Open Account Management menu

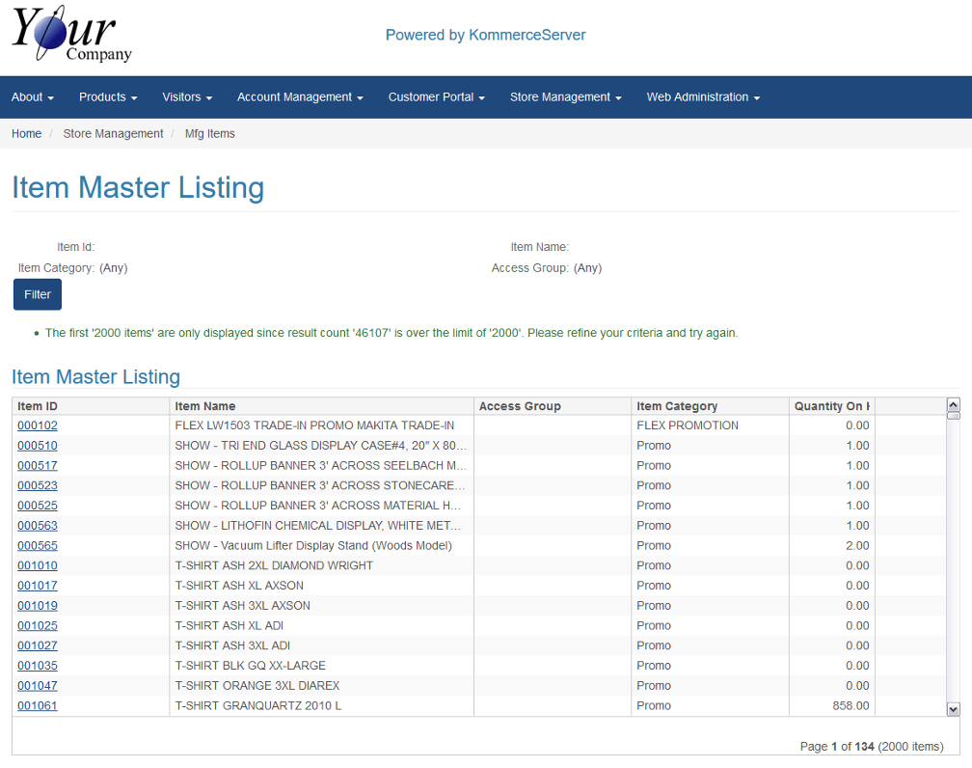(300, 97)
